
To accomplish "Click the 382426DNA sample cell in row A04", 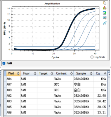I will point(83,79).
